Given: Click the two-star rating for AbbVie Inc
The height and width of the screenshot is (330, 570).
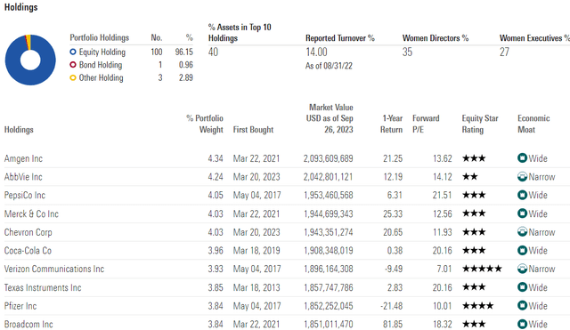Looking at the screenshot, I should click(470, 177).
